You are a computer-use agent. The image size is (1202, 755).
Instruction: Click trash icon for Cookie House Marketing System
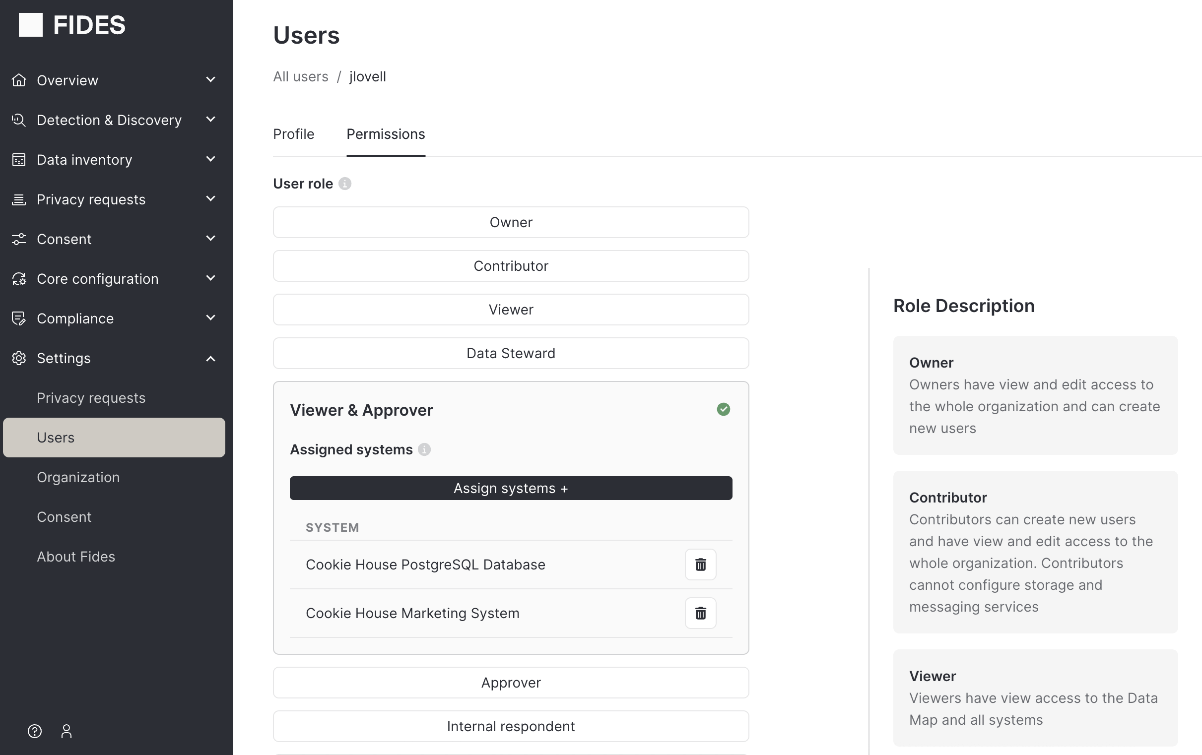700,613
